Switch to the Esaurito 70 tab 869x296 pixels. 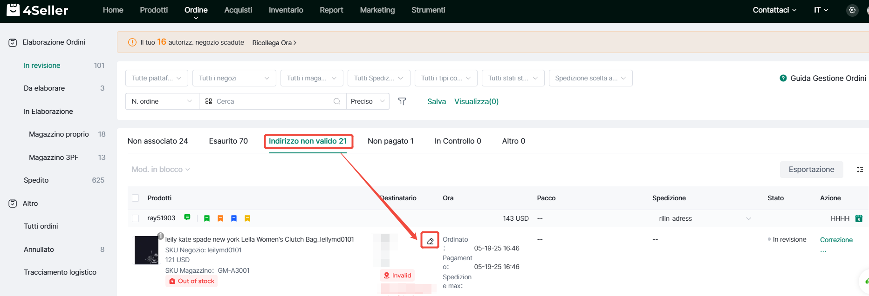228,141
